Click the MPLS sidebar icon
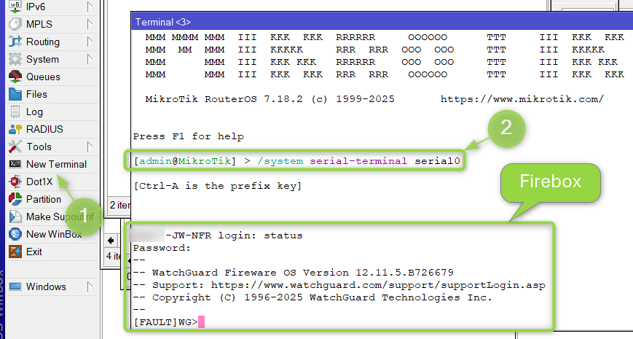The height and width of the screenshot is (339, 633). 15,24
